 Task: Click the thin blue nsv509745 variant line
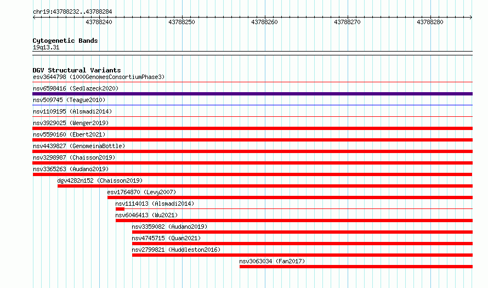pyautogui.click(x=252, y=105)
